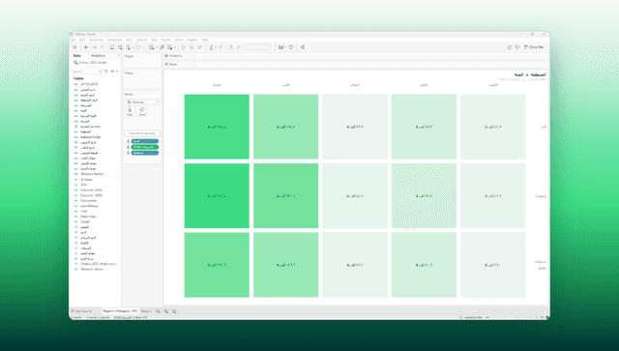Click the darkest green heatmap cell
Screen dimensions: 619x351
[x=217, y=196]
